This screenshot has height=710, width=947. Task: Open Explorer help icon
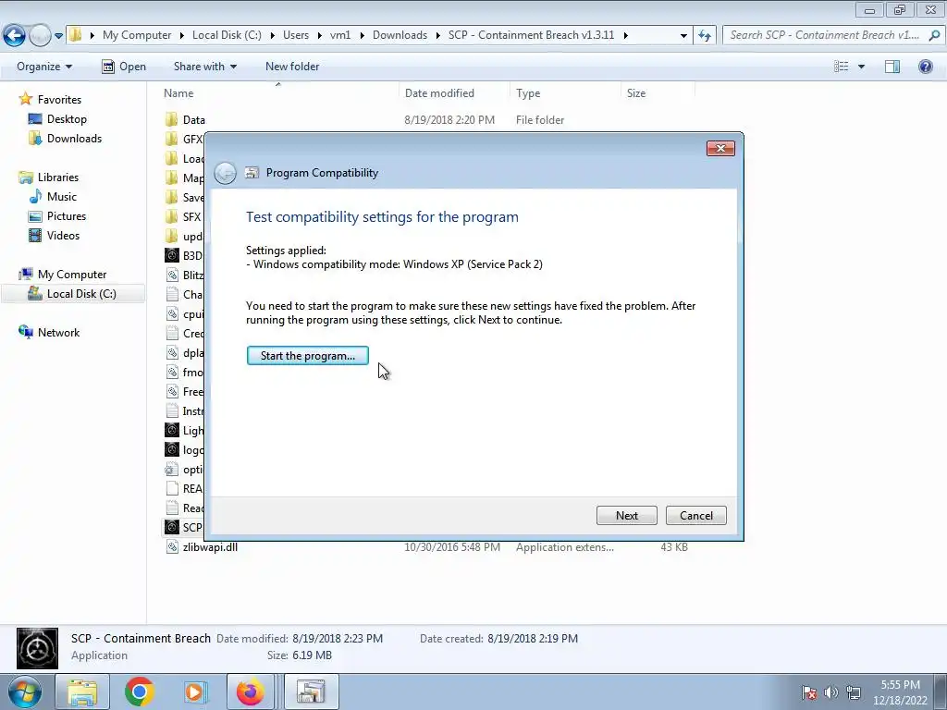click(x=925, y=67)
